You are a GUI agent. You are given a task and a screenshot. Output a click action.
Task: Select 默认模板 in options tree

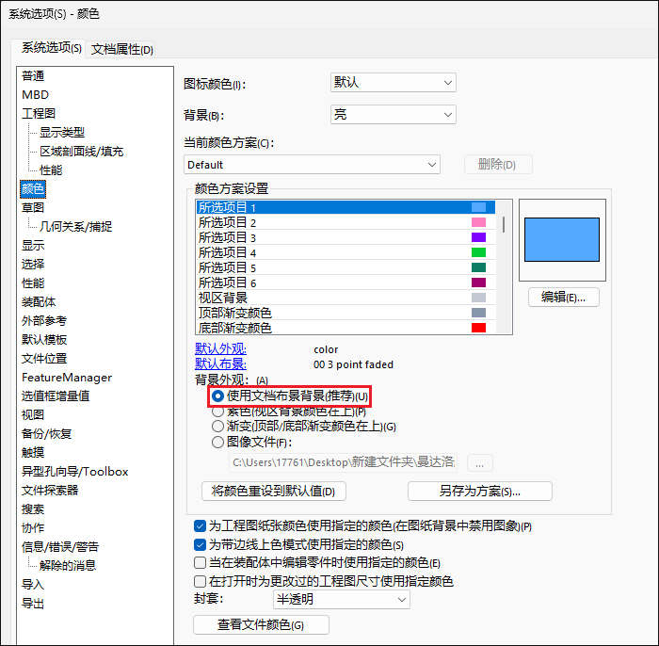coord(43,340)
